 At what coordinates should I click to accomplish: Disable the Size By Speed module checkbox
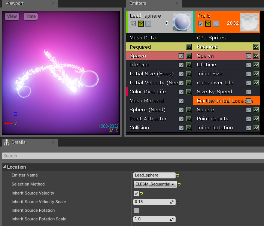pyautogui.click(x=249, y=92)
